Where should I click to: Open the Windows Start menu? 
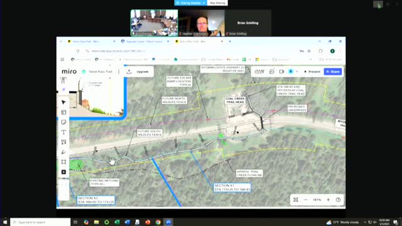tap(5, 222)
